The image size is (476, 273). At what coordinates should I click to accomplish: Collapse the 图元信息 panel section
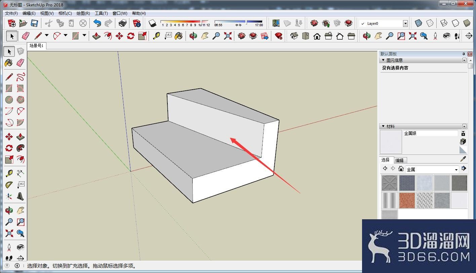point(383,60)
